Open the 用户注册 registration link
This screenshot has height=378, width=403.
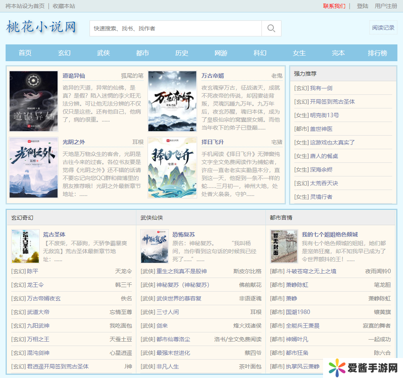pyautogui.click(x=386, y=6)
